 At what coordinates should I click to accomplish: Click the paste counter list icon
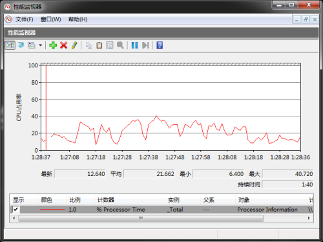99,45
